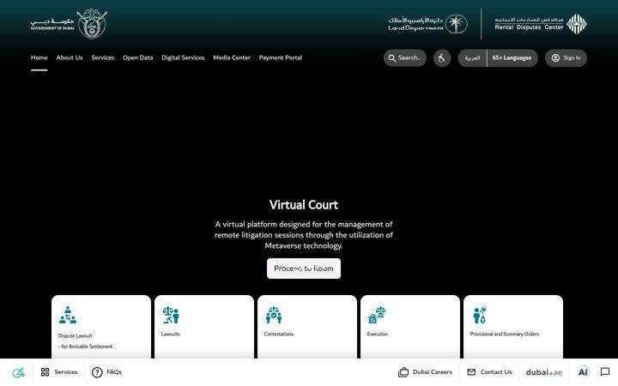Open the About Us menu

click(70, 57)
